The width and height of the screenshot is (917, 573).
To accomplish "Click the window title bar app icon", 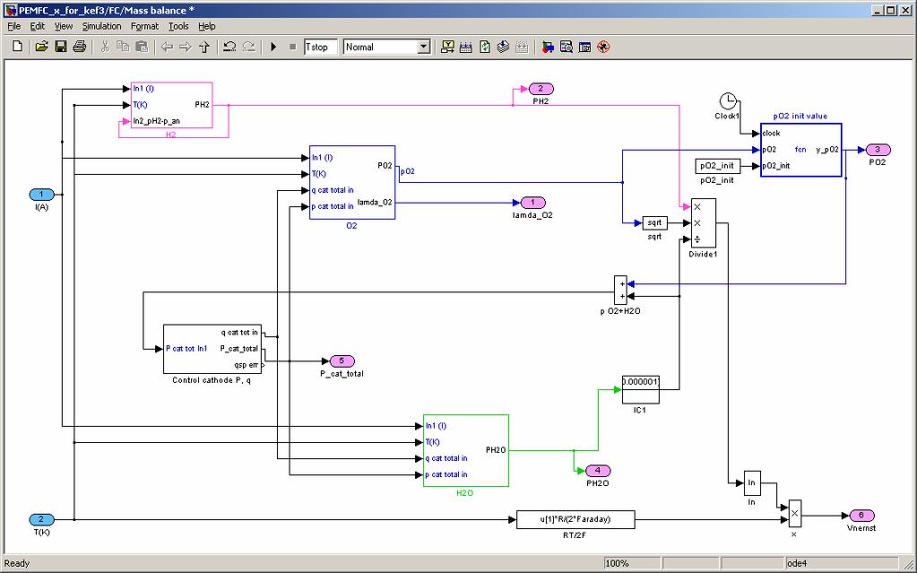I will [11, 10].
